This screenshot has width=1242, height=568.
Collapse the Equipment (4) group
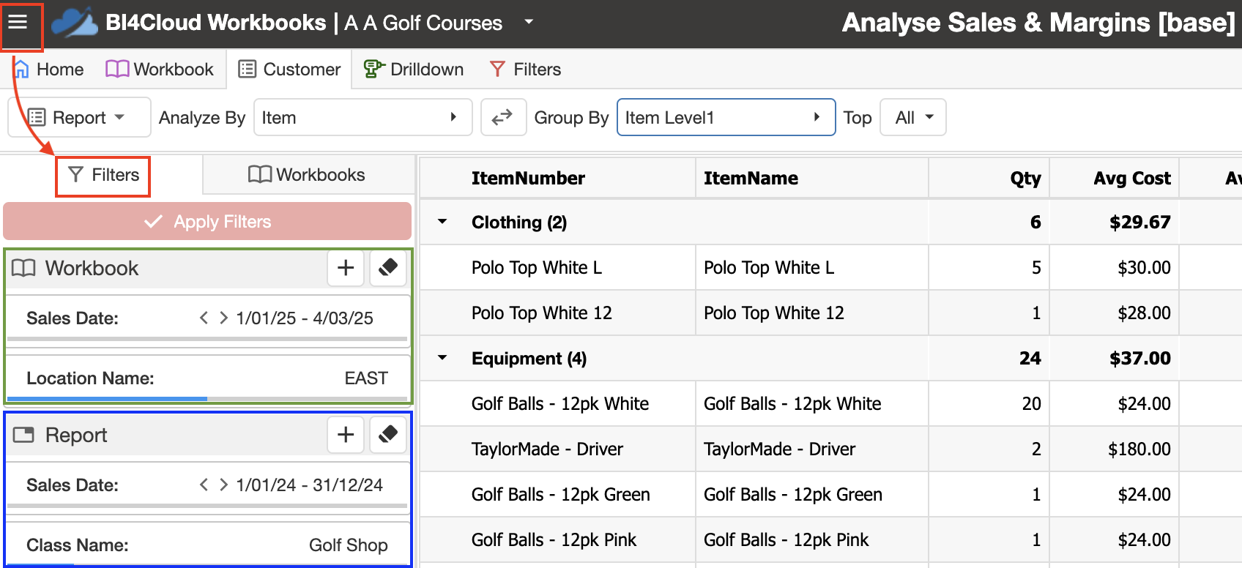pos(442,358)
